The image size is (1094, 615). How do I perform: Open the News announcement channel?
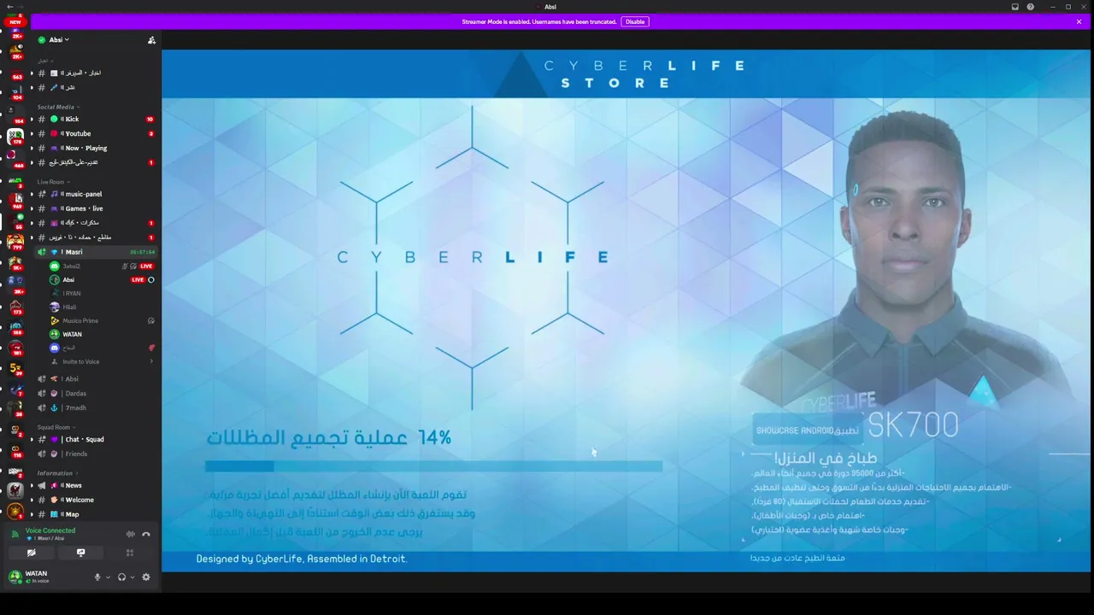point(94,485)
